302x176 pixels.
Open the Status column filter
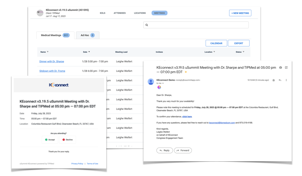[244, 52]
